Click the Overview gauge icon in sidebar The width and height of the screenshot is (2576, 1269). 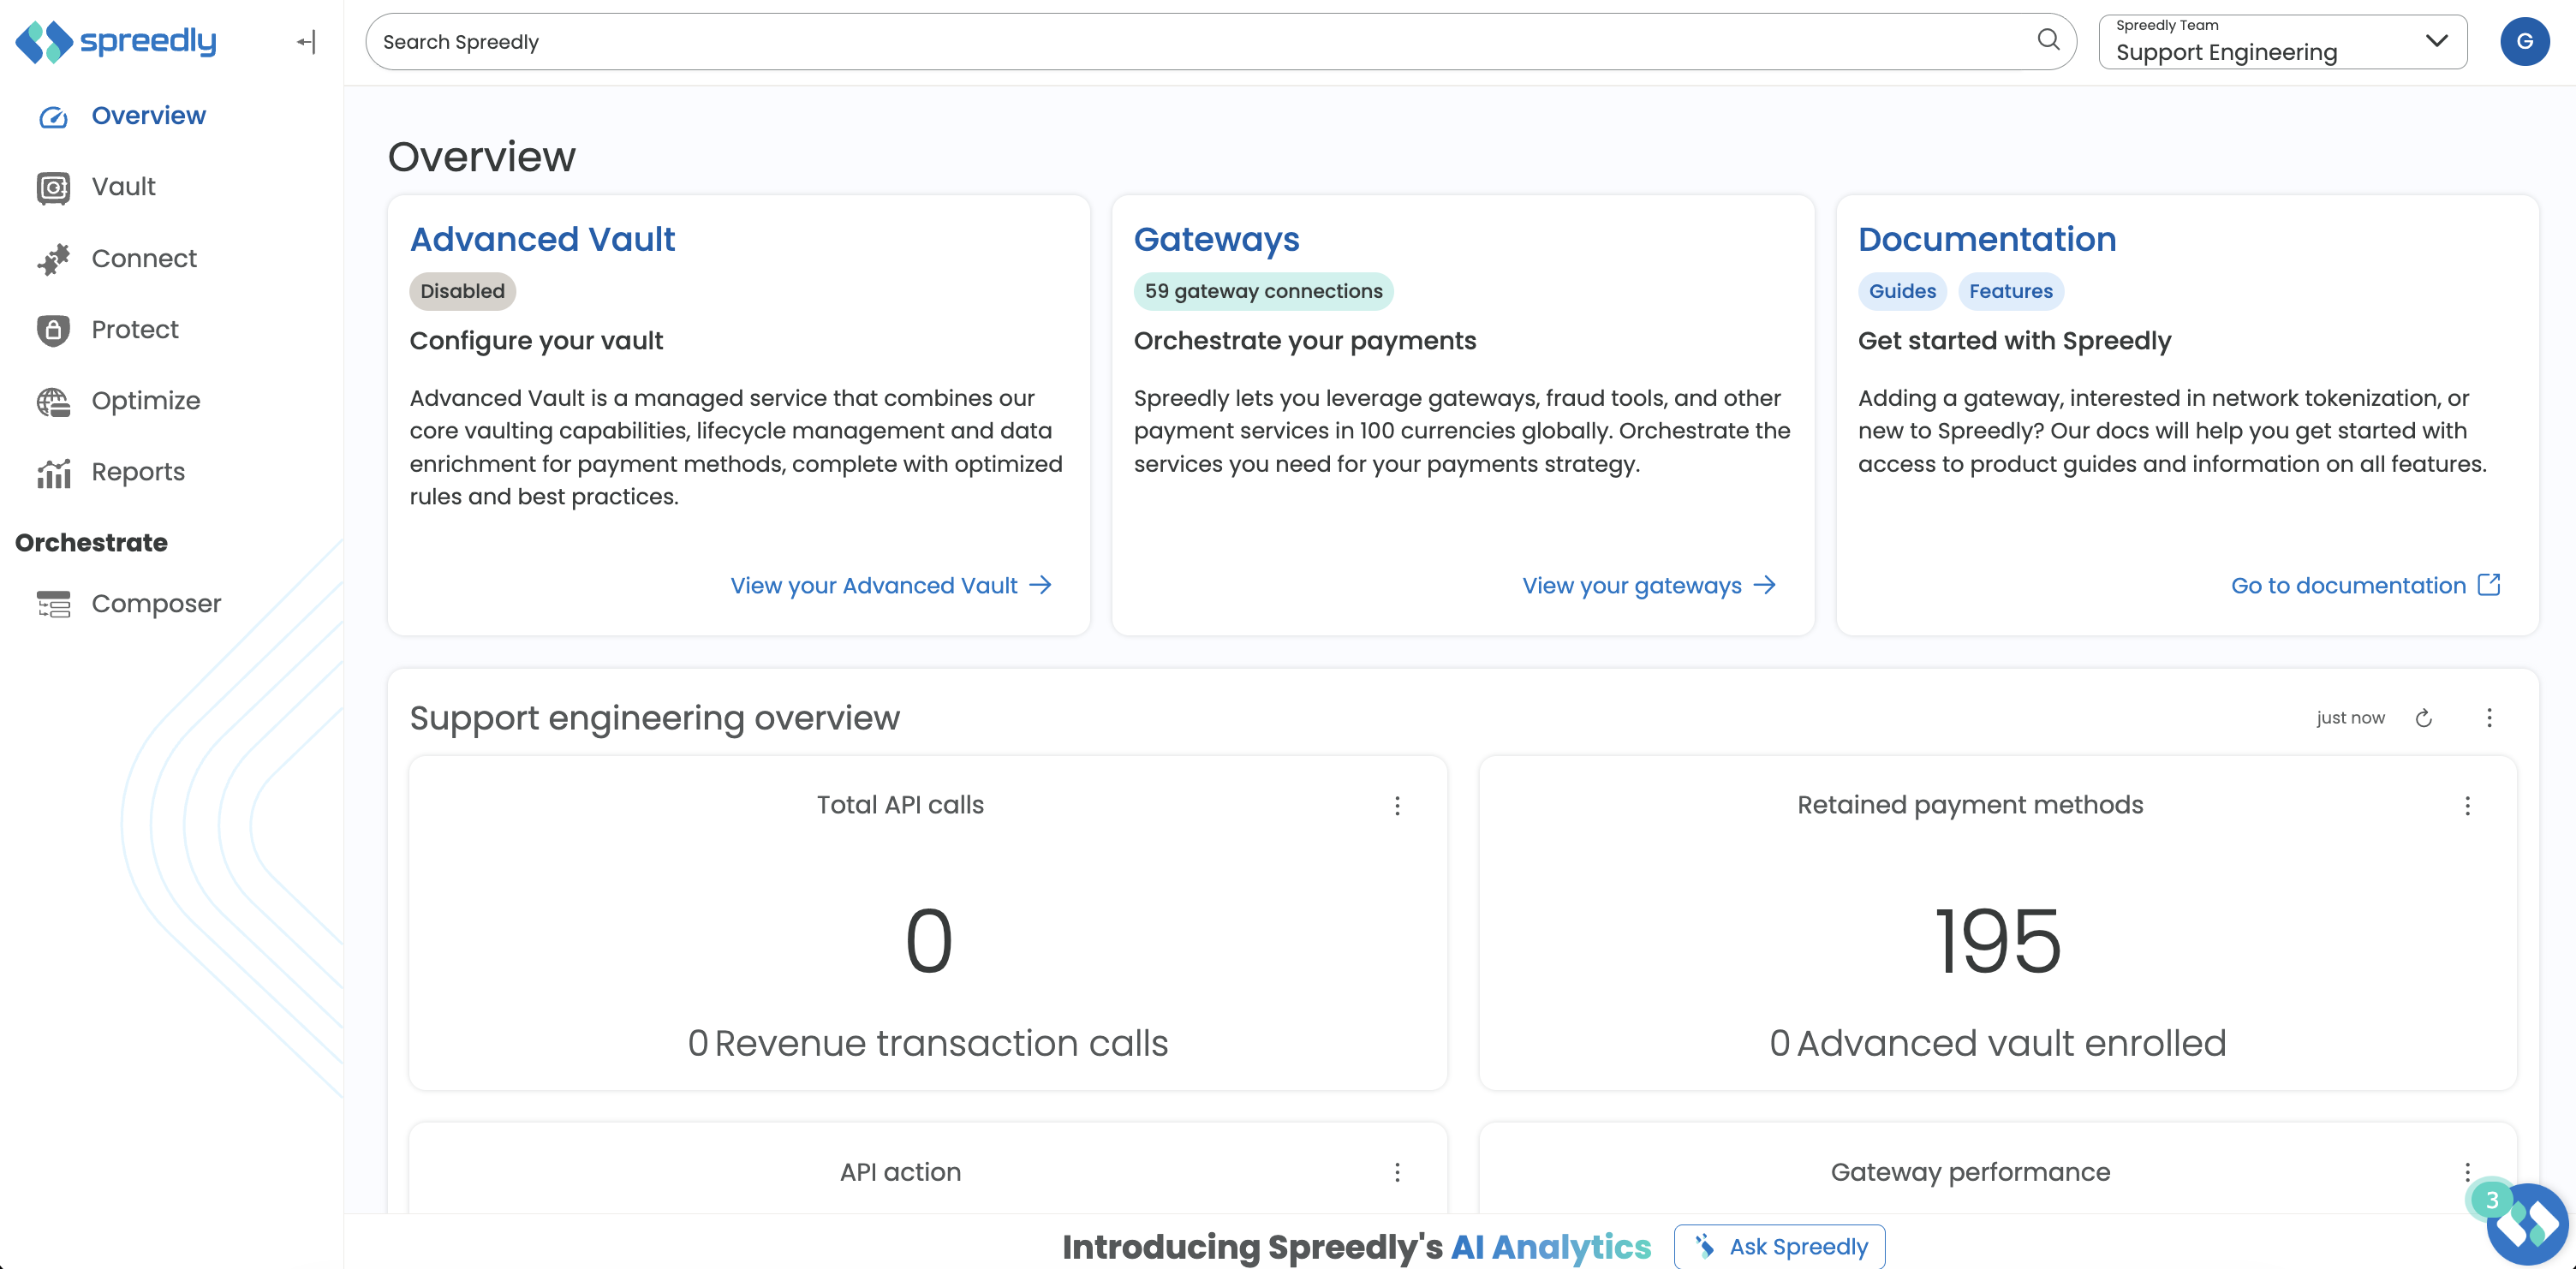[53, 117]
